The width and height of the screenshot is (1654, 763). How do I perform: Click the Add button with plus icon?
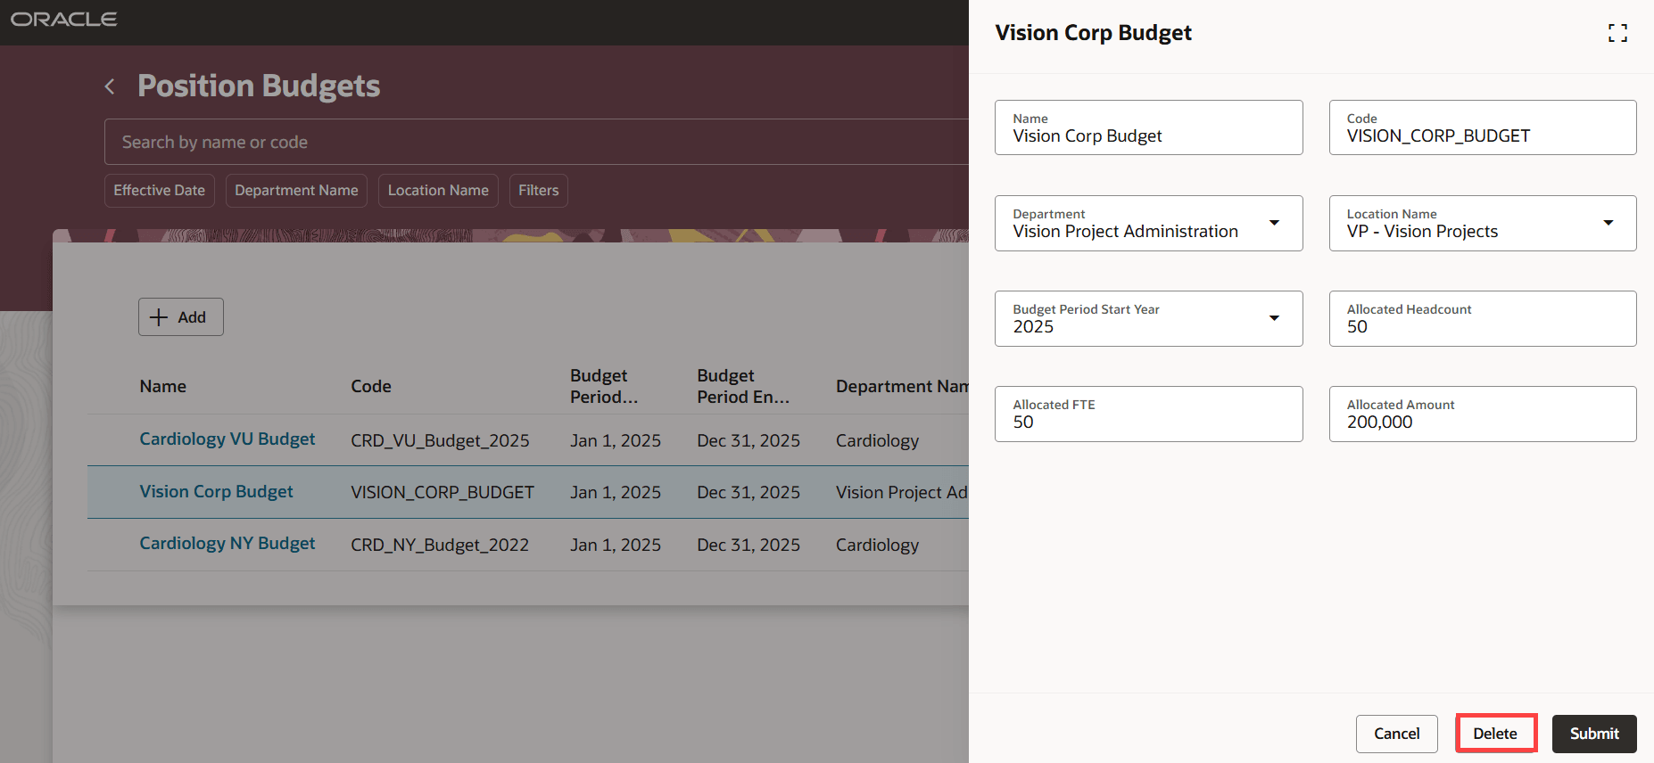(x=180, y=317)
